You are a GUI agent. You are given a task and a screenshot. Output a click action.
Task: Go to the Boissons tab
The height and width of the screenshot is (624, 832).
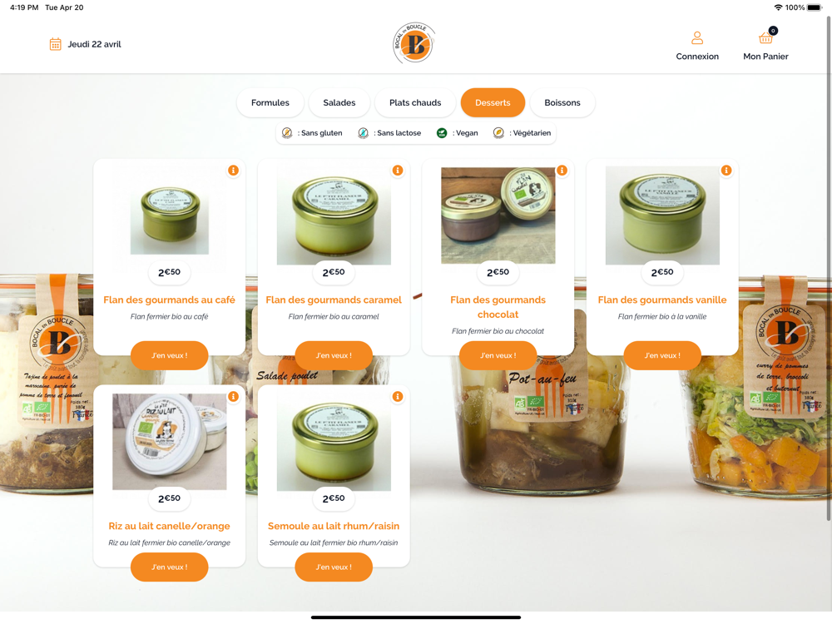pyautogui.click(x=562, y=102)
